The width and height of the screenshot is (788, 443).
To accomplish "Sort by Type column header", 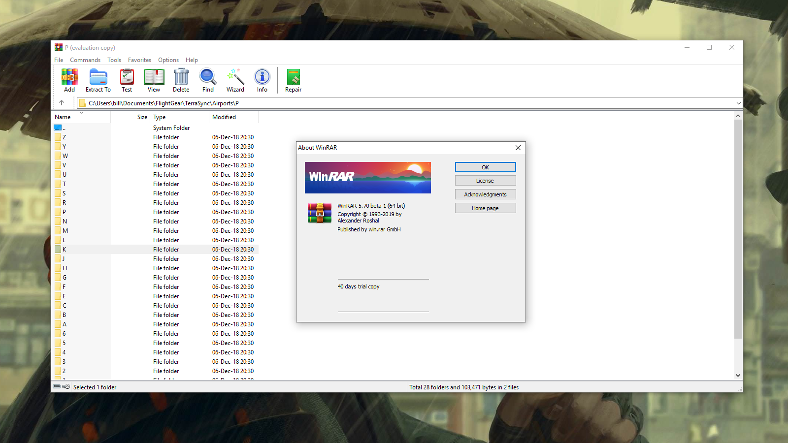I will (180, 117).
